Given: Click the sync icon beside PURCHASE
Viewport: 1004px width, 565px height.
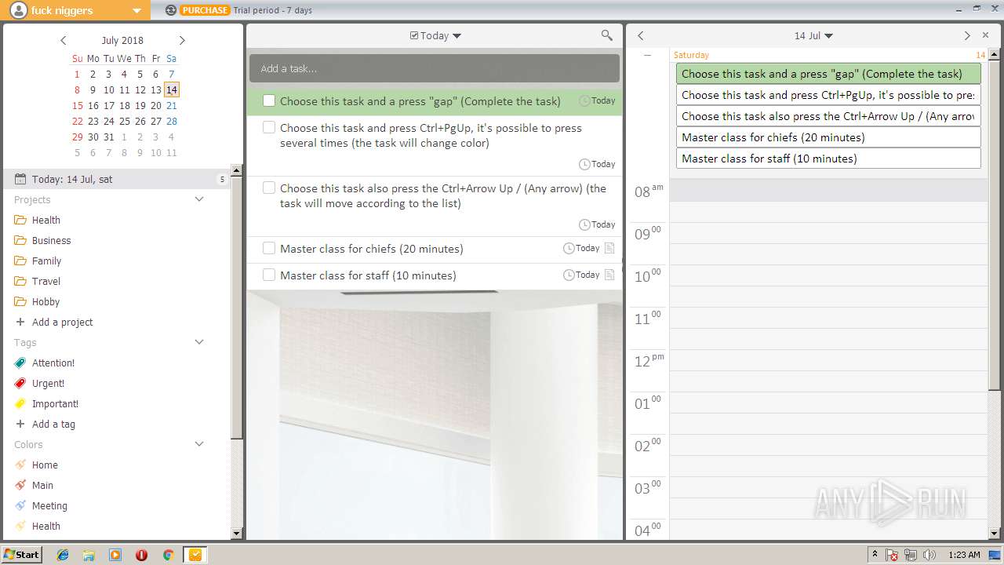Looking at the screenshot, I should point(171,10).
